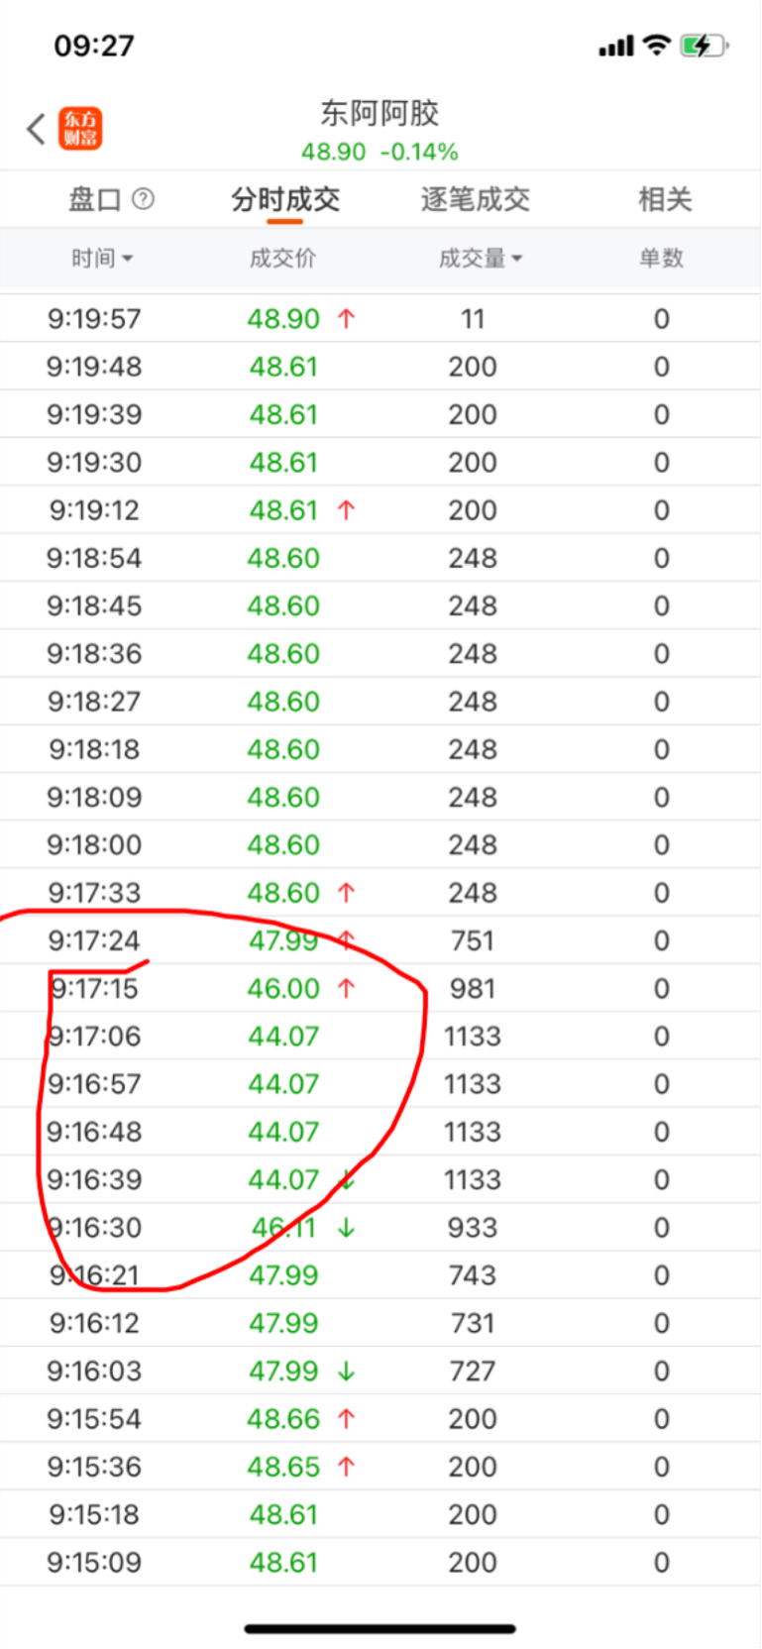Tap the green down arrow in 9:16:03 row
The width and height of the screenshot is (762, 1649).
pyautogui.click(x=346, y=1372)
